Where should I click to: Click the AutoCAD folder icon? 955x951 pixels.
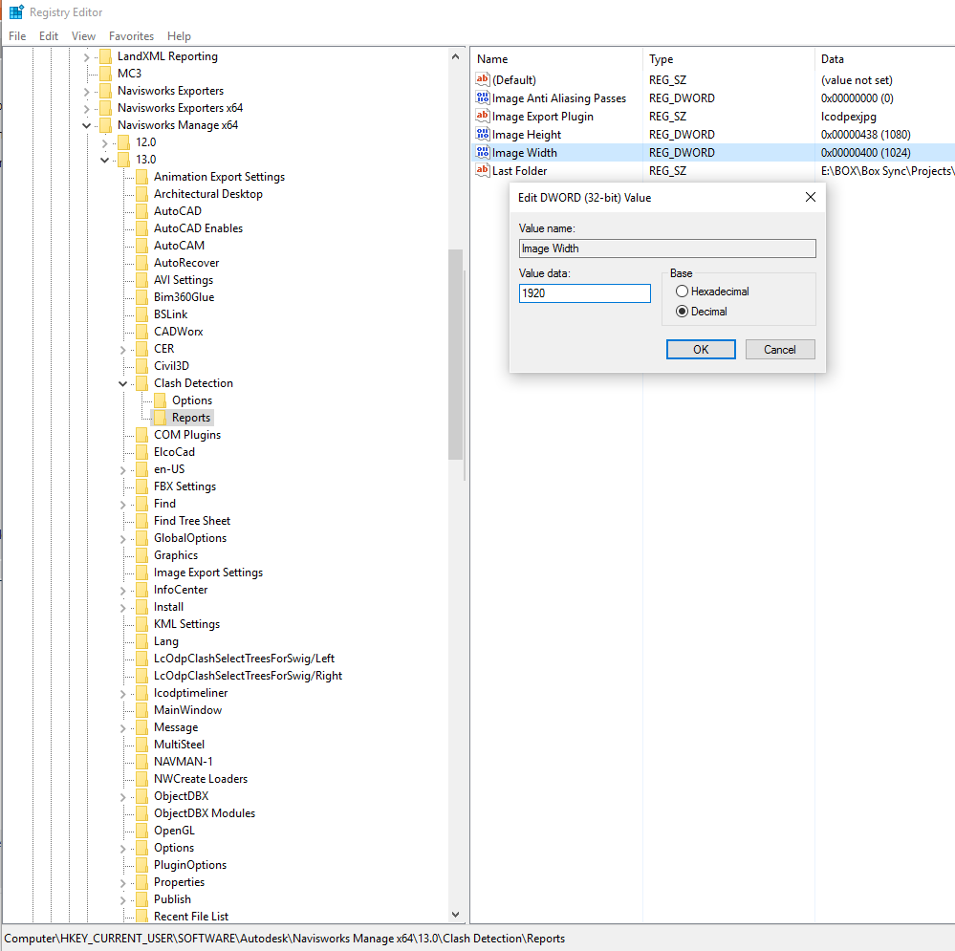coord(141,211)
